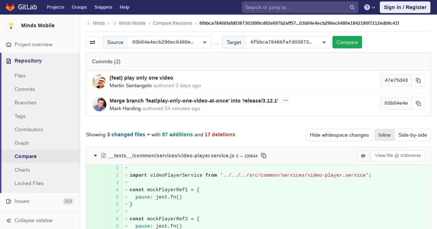Click the Minds Mobile project title
This screenshot has width=437, height=229.
click(38, 25)
